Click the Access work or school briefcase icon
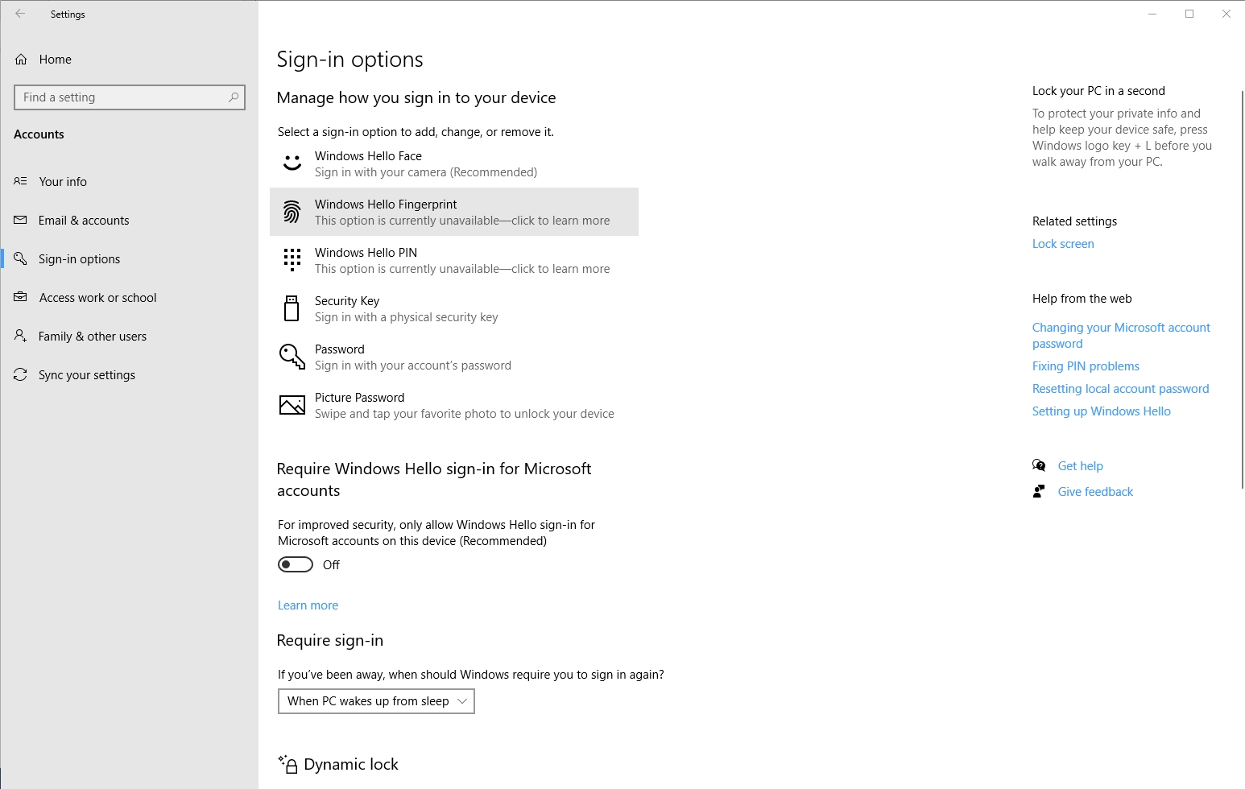 coord(21,297)
